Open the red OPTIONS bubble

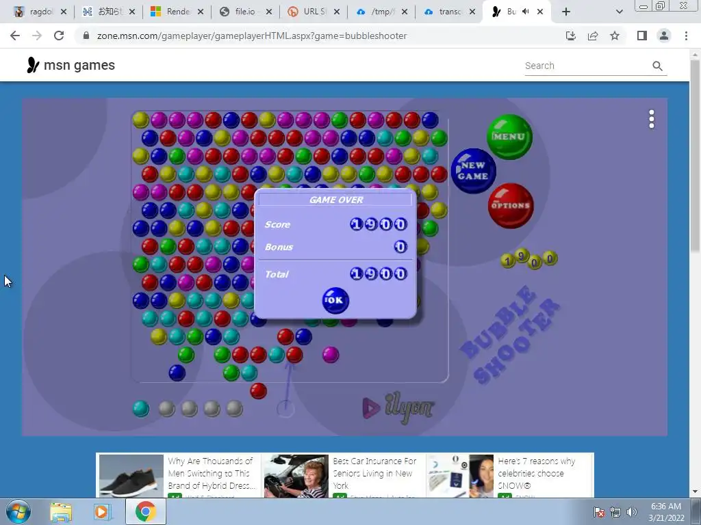pyautogui.click(x=511, y=206)
